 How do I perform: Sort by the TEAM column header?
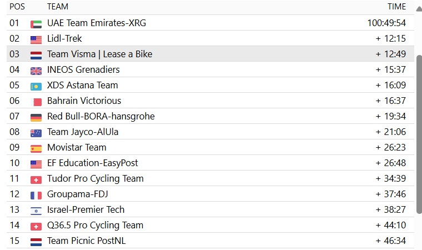pos(58,7)
